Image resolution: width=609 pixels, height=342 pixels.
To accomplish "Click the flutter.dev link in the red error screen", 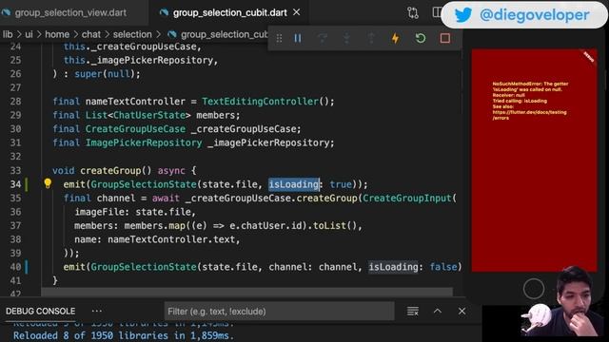I will (x=529, y=115).
